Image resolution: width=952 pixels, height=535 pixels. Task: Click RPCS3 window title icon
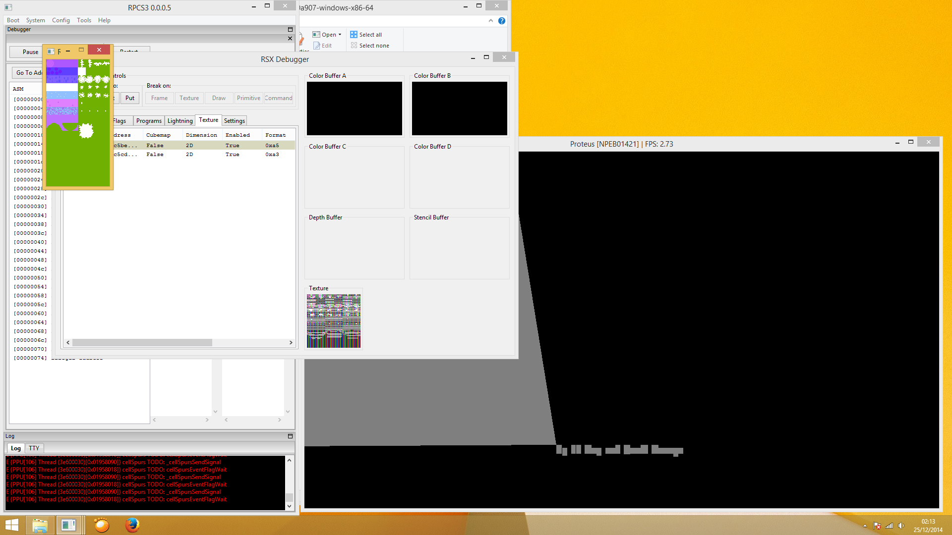8,7
